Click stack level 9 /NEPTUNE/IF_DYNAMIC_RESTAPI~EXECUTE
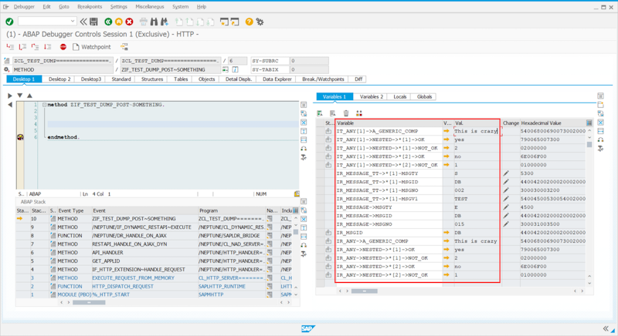Screen dimensions: 618x336 point(142,227)
